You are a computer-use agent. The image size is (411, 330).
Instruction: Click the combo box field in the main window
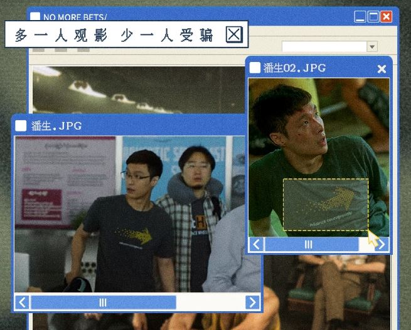[324, 47]
